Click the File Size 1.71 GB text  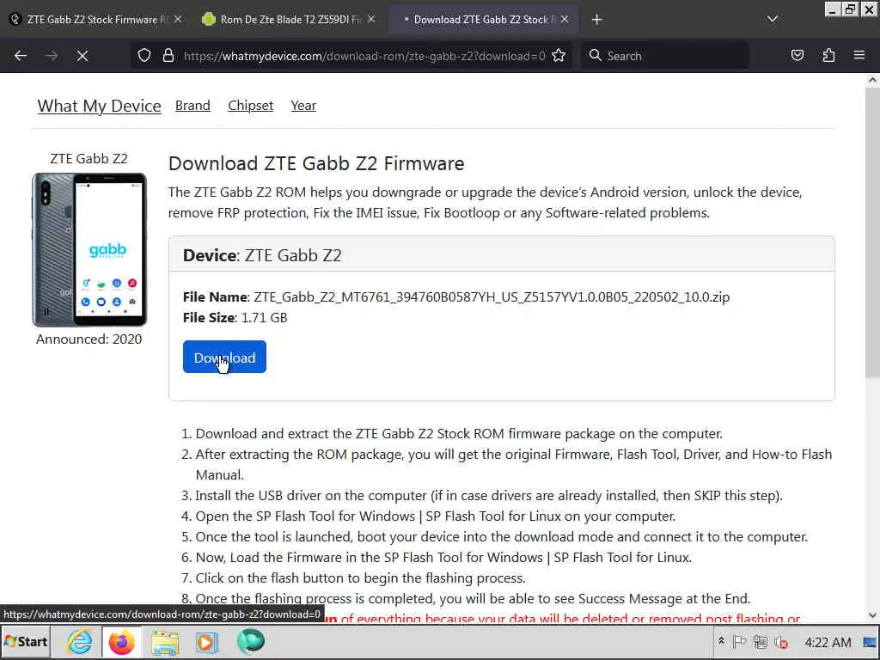tap(235, 318)
